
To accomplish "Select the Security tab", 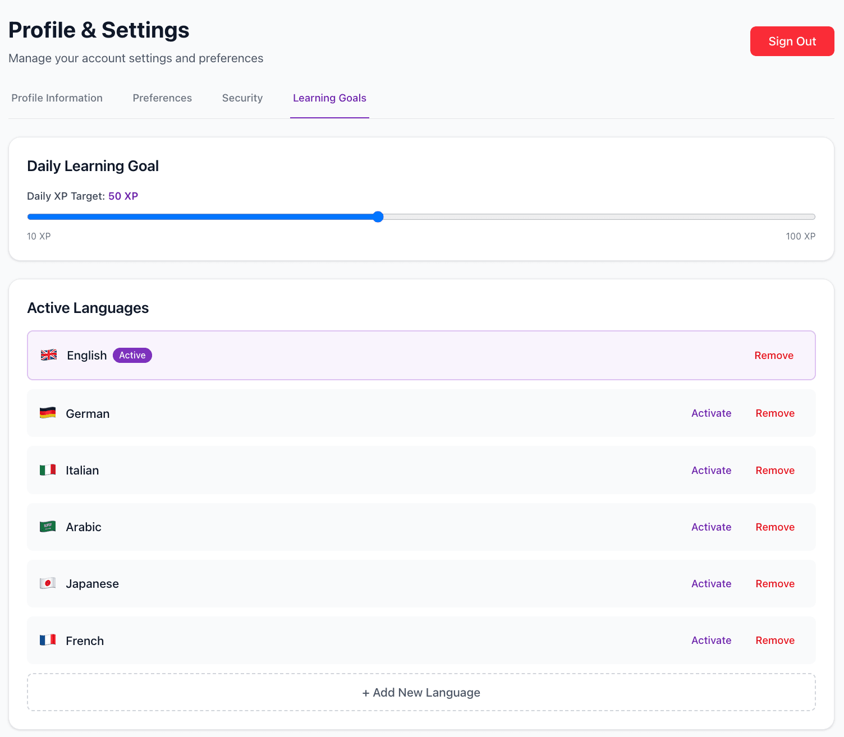I will click(242, 98).
